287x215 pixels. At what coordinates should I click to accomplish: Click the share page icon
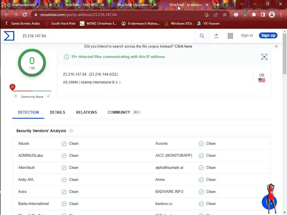coord(216,15)
